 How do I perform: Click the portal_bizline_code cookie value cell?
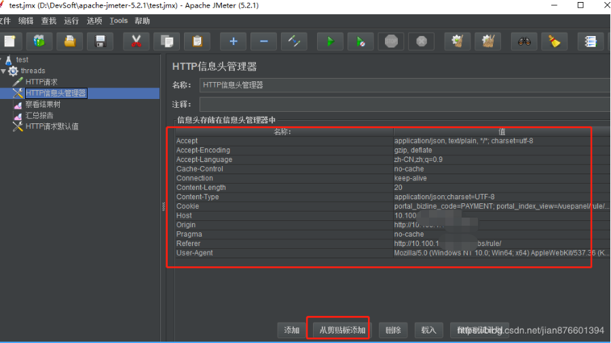pos(502,206)
